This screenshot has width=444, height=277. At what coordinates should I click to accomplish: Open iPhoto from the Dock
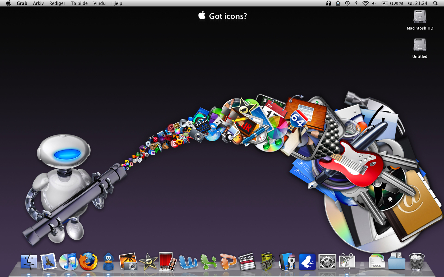point(128,262)
